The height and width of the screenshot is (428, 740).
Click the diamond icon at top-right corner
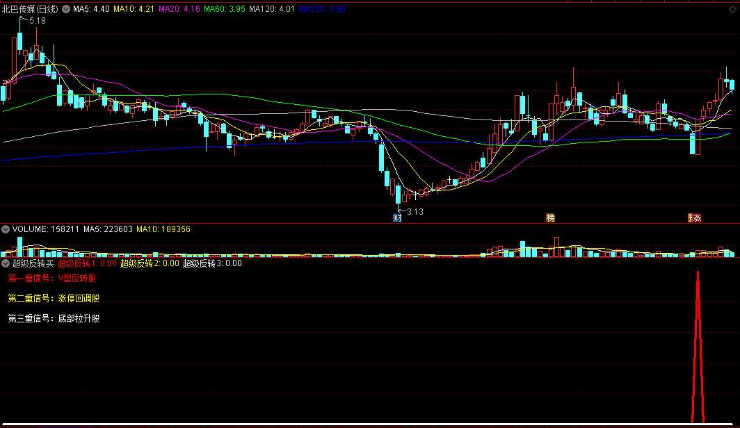[x=732, y=9]
